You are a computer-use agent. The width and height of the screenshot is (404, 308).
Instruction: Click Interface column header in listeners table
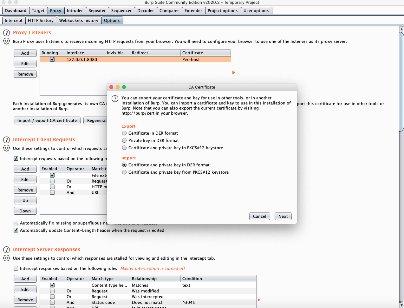[x=85, y=53]
